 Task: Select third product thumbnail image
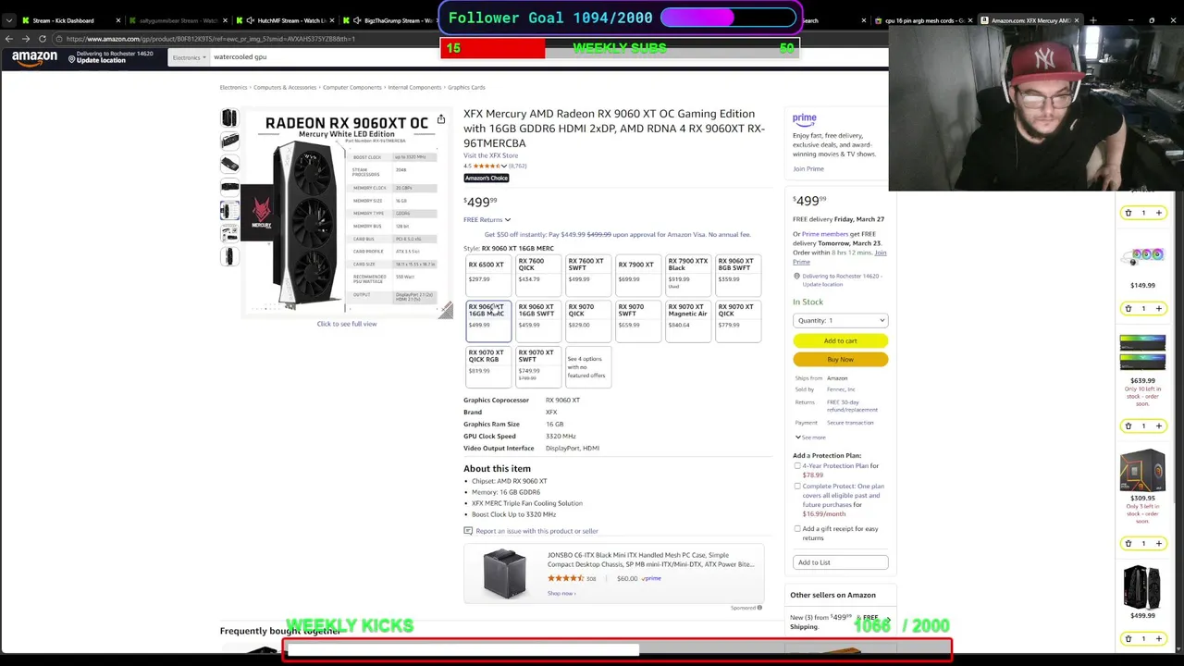[x=229, y=164]
